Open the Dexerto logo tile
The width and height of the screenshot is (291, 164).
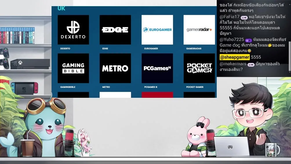click(x=73, y=30)
